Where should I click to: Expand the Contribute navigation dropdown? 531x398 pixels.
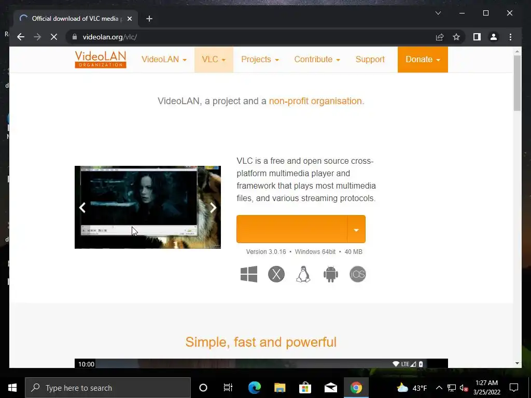[317, 60]
